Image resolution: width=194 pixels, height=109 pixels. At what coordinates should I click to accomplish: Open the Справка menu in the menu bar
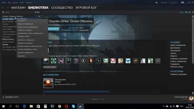[x=28, y=3]
